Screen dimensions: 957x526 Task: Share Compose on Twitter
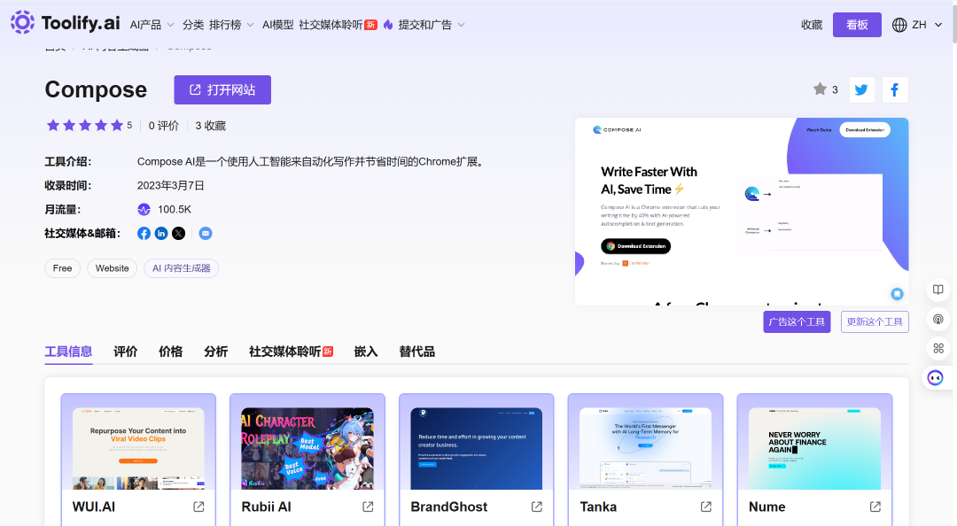861,90
